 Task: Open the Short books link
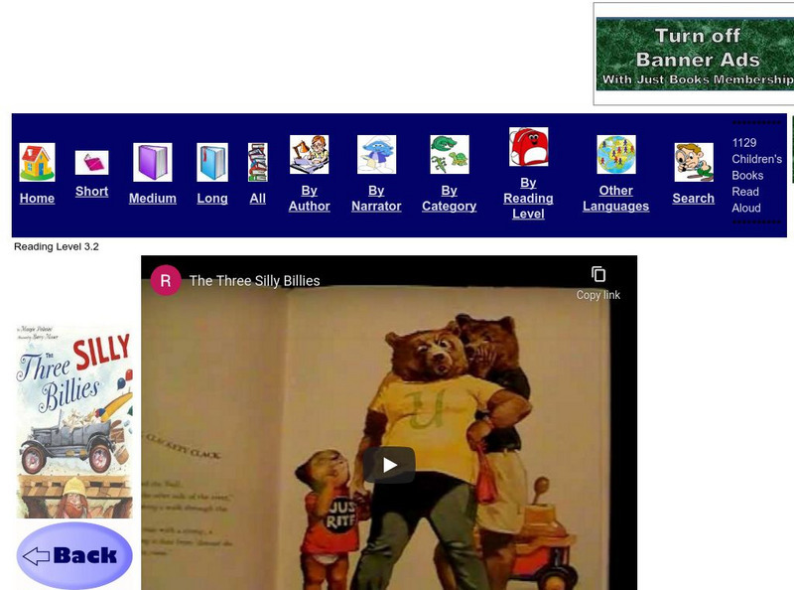[91, 192]
